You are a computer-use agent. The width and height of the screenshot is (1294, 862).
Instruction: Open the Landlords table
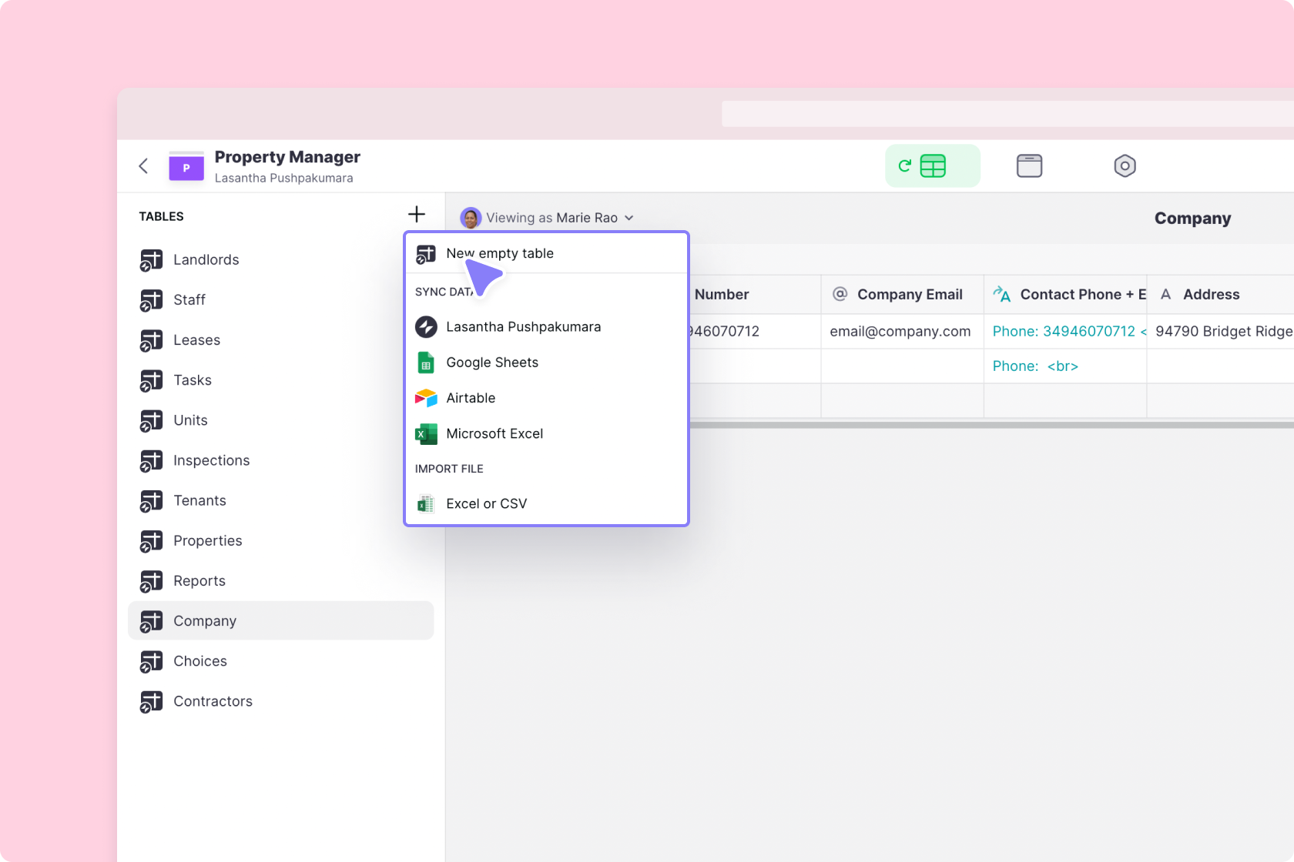coord(206,260)
